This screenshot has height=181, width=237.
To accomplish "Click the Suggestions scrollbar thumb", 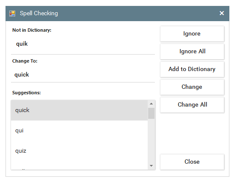I will point(151,113).
